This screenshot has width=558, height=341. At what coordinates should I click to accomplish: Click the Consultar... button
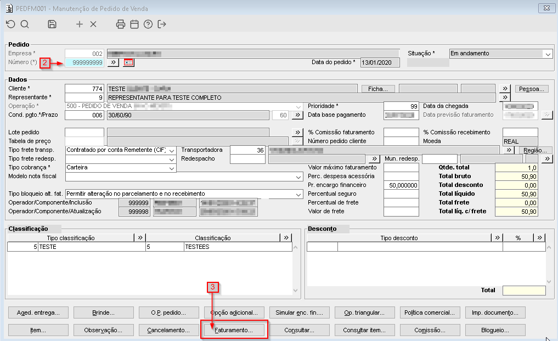299,330
